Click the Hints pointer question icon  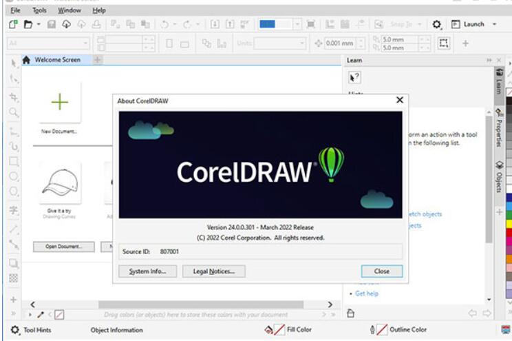(x=354, y=77)
